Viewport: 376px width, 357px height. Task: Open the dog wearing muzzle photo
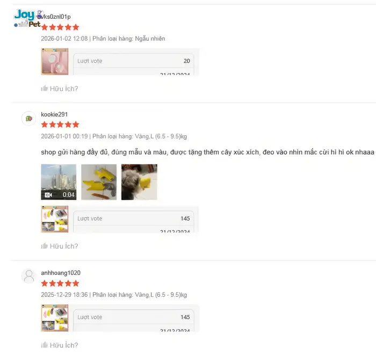139,182
